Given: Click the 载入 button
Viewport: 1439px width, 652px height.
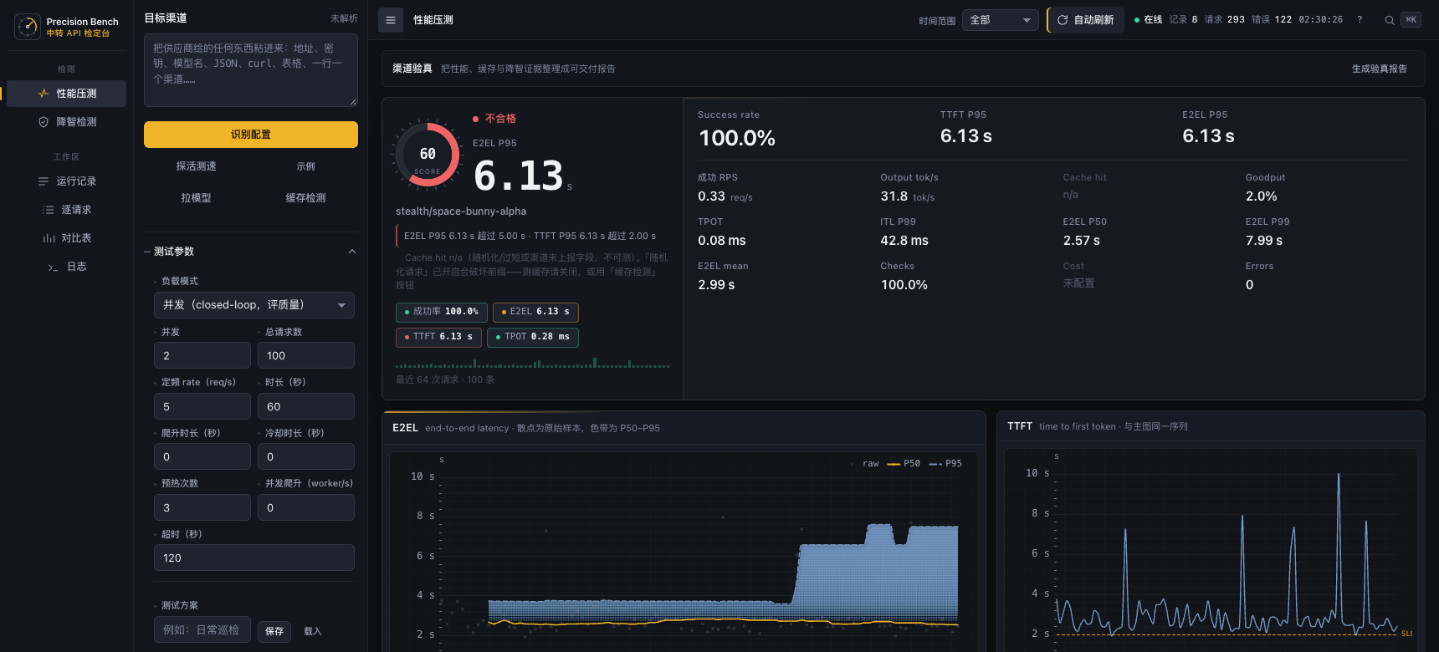Looking at the screenshot, I should [x=313, y=631].
